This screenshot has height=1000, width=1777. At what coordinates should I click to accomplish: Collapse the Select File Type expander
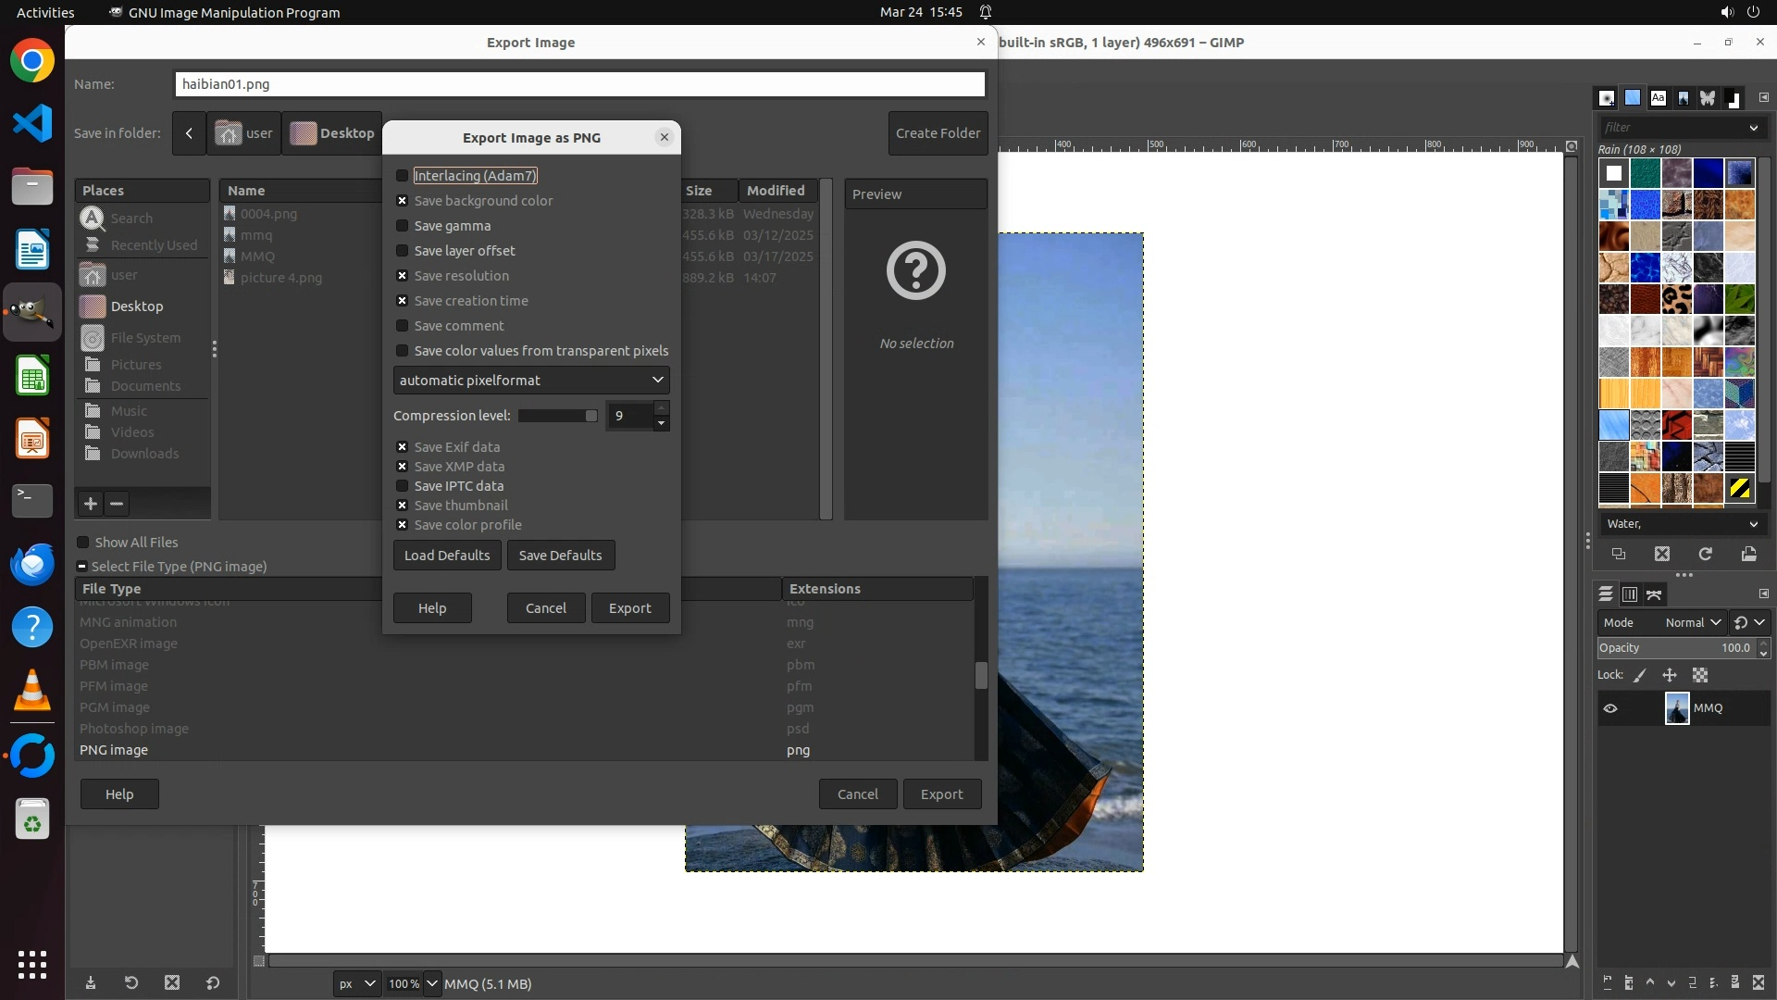pyautogui.click(x=82, y=567)
